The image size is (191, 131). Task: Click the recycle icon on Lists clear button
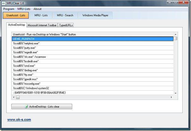coord(26,107)
